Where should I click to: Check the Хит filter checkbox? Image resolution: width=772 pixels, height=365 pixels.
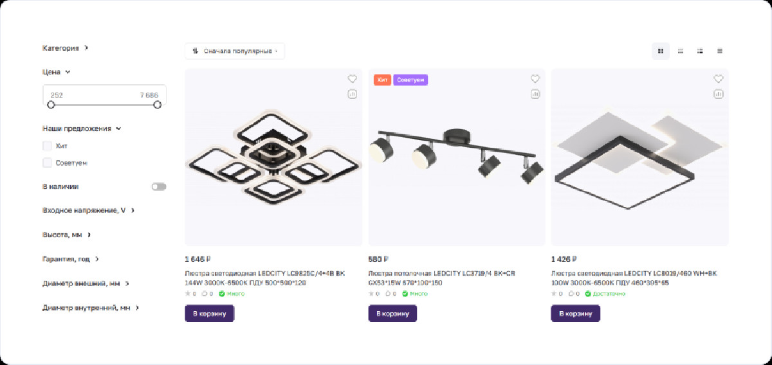[x=47, y=146]
